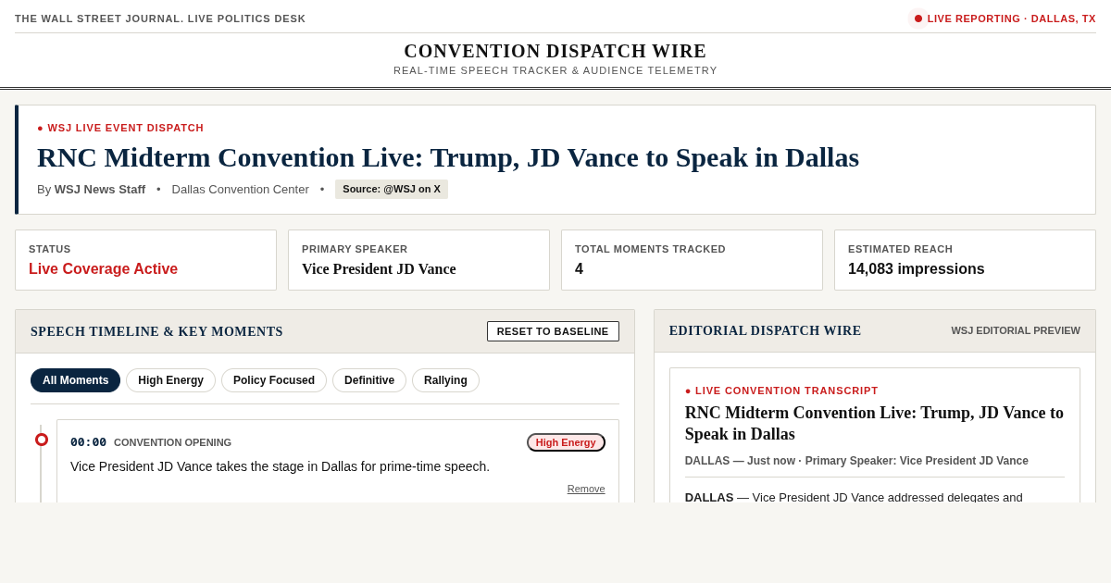Remove the Convention Opening moment
Screen dimensions: 1111x583
click(586, 489)
